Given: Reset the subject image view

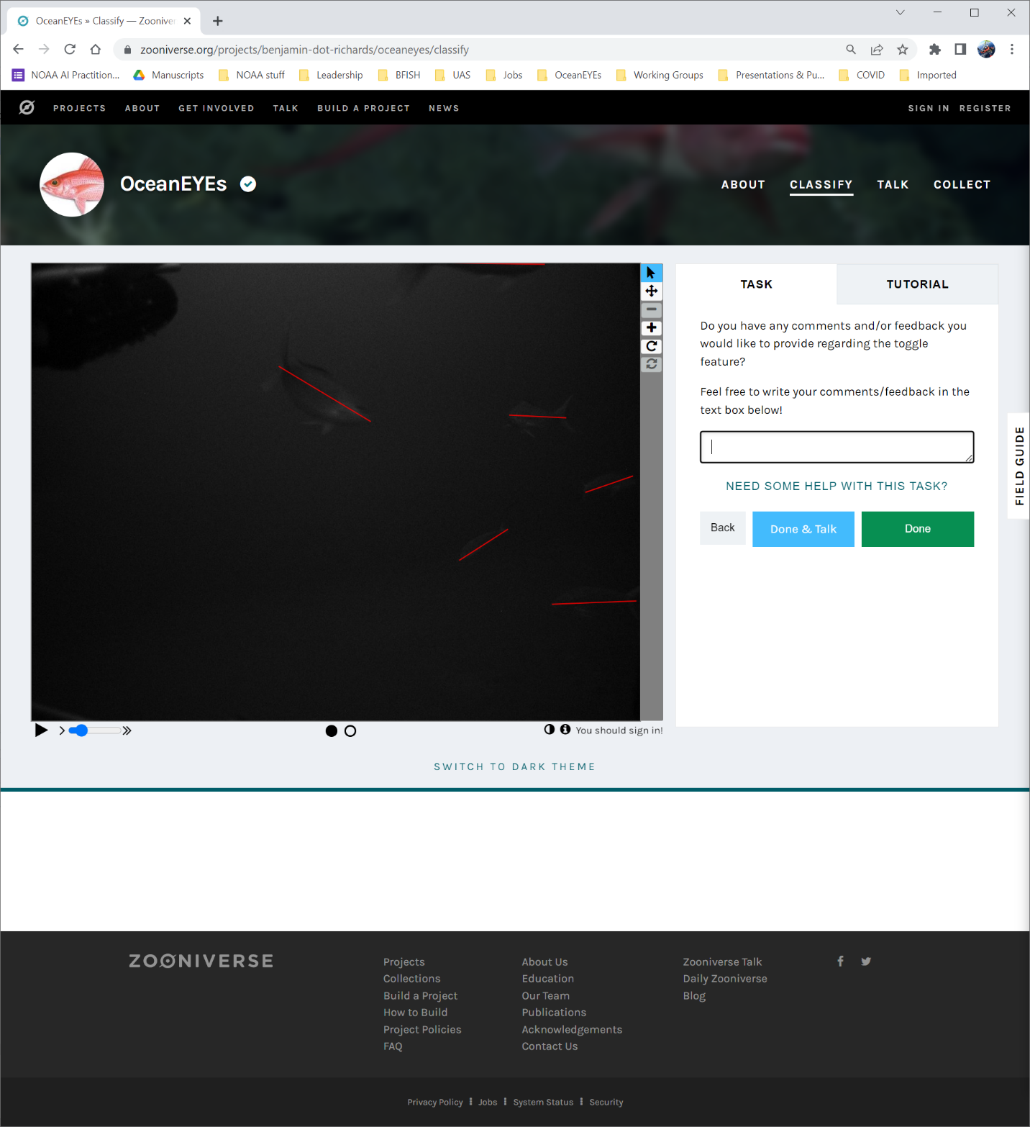Looking at the screenshot, I should pyautogui.click(x=651, y=364).
